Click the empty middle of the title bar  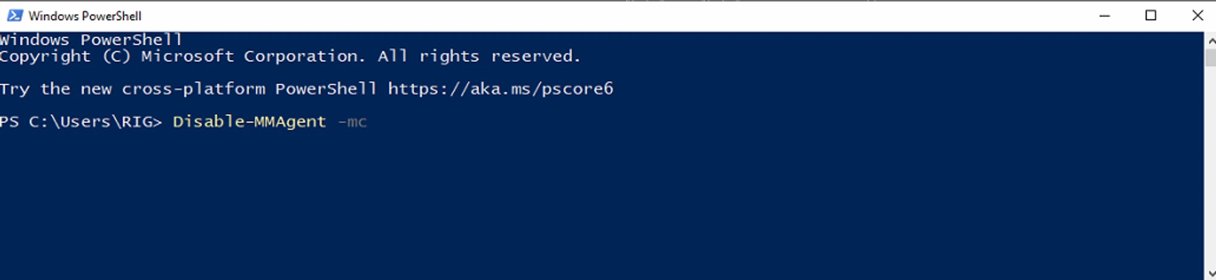pyautogui.click(x=608, y=16)
